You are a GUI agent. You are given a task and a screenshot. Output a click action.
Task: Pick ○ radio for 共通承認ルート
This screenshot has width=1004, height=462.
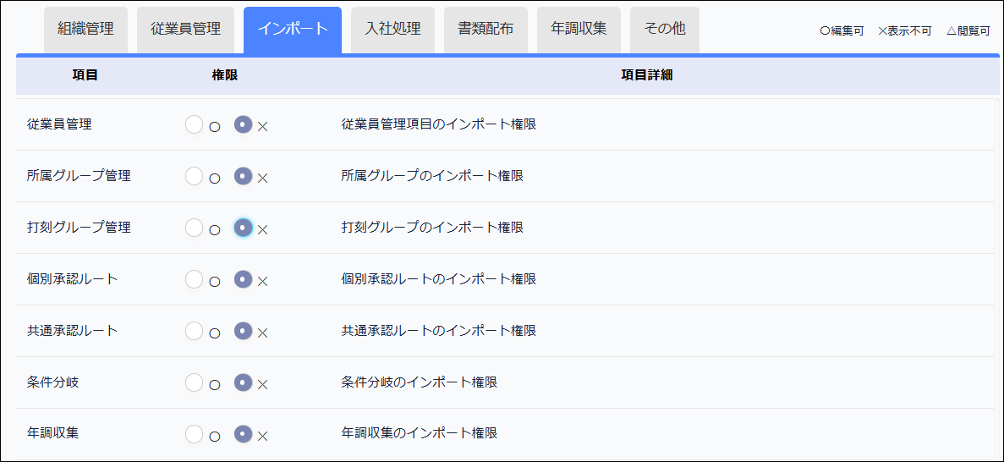[194, 331]
